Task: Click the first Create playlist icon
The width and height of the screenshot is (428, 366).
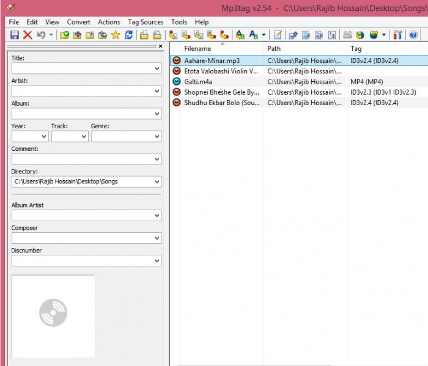Action: (x=306, y=35)
